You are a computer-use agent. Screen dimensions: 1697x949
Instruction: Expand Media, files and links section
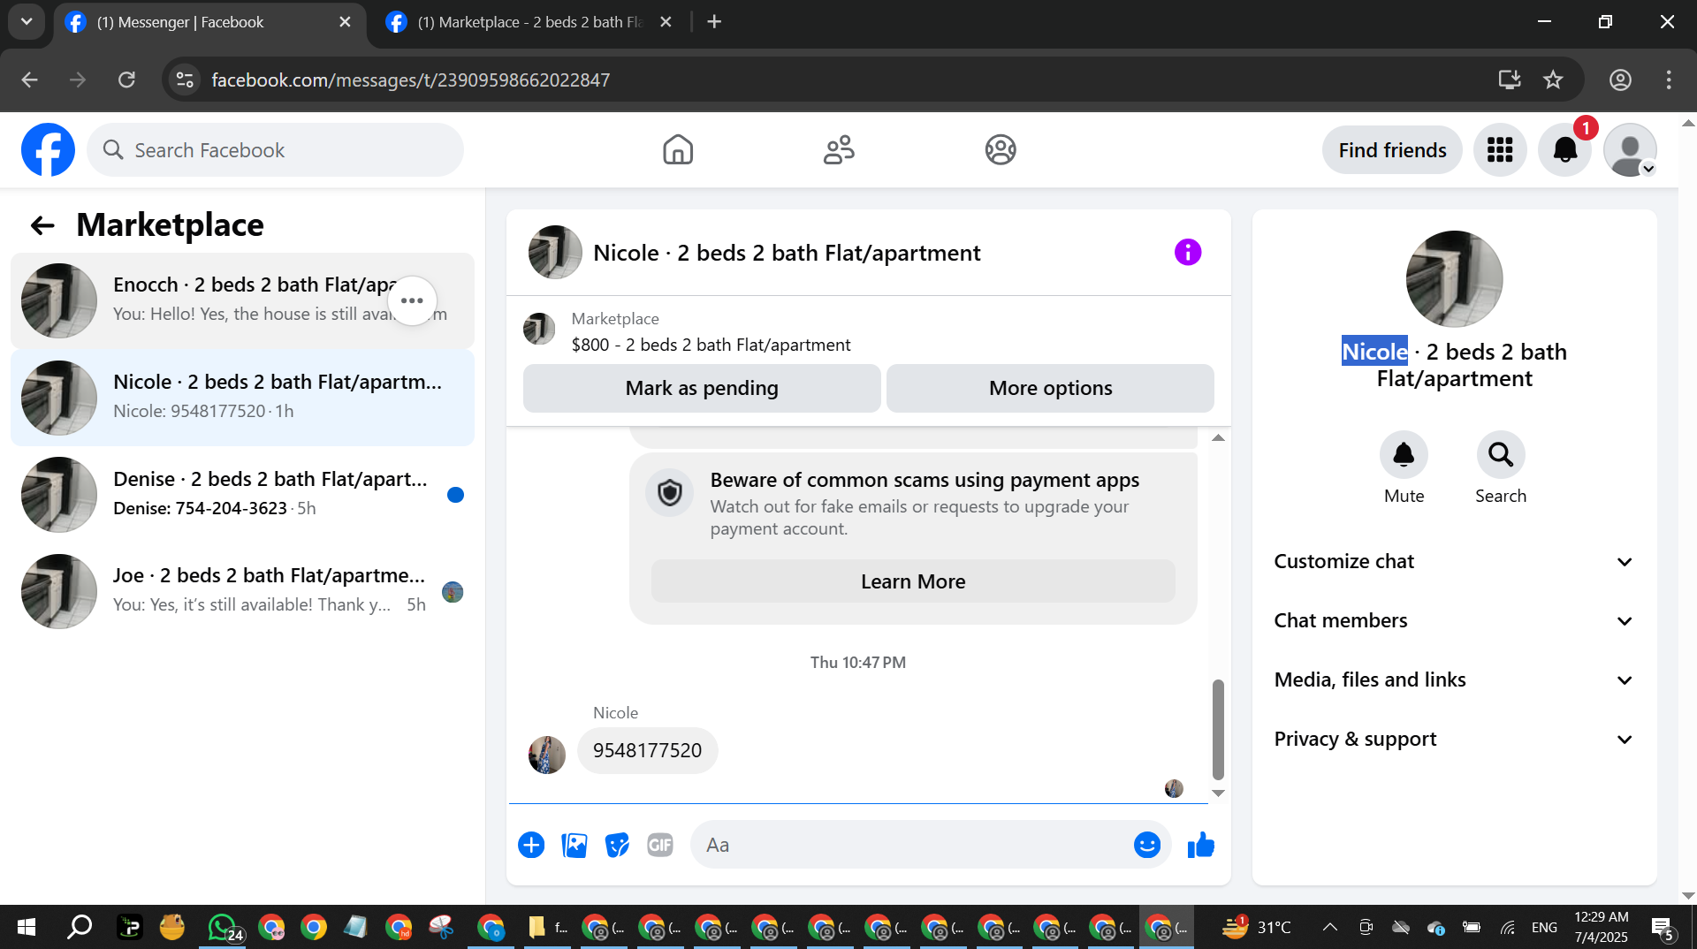(x=1454, y=679)
